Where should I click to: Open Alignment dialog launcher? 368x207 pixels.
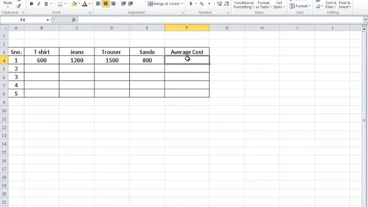pos(182,13)
